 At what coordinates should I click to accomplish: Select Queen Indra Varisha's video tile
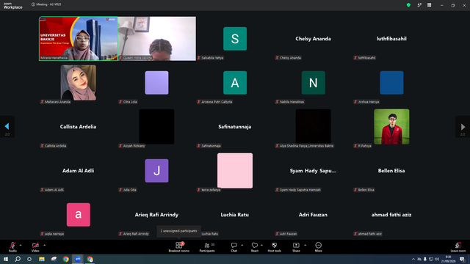pos(156,39)
